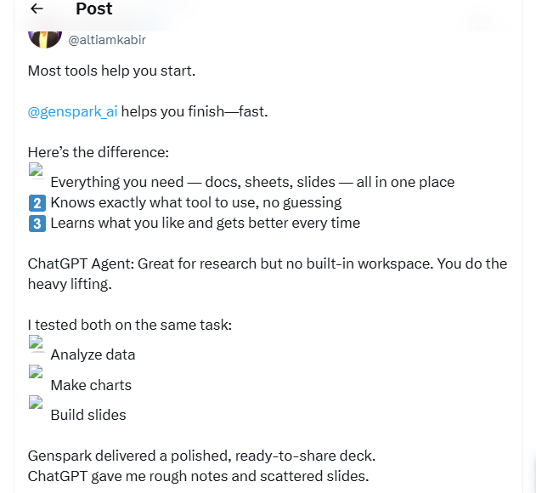Click the broken emoji image before "Everything you need"
The height and width of the screenshot is (493, 536).
coord(37,172)
